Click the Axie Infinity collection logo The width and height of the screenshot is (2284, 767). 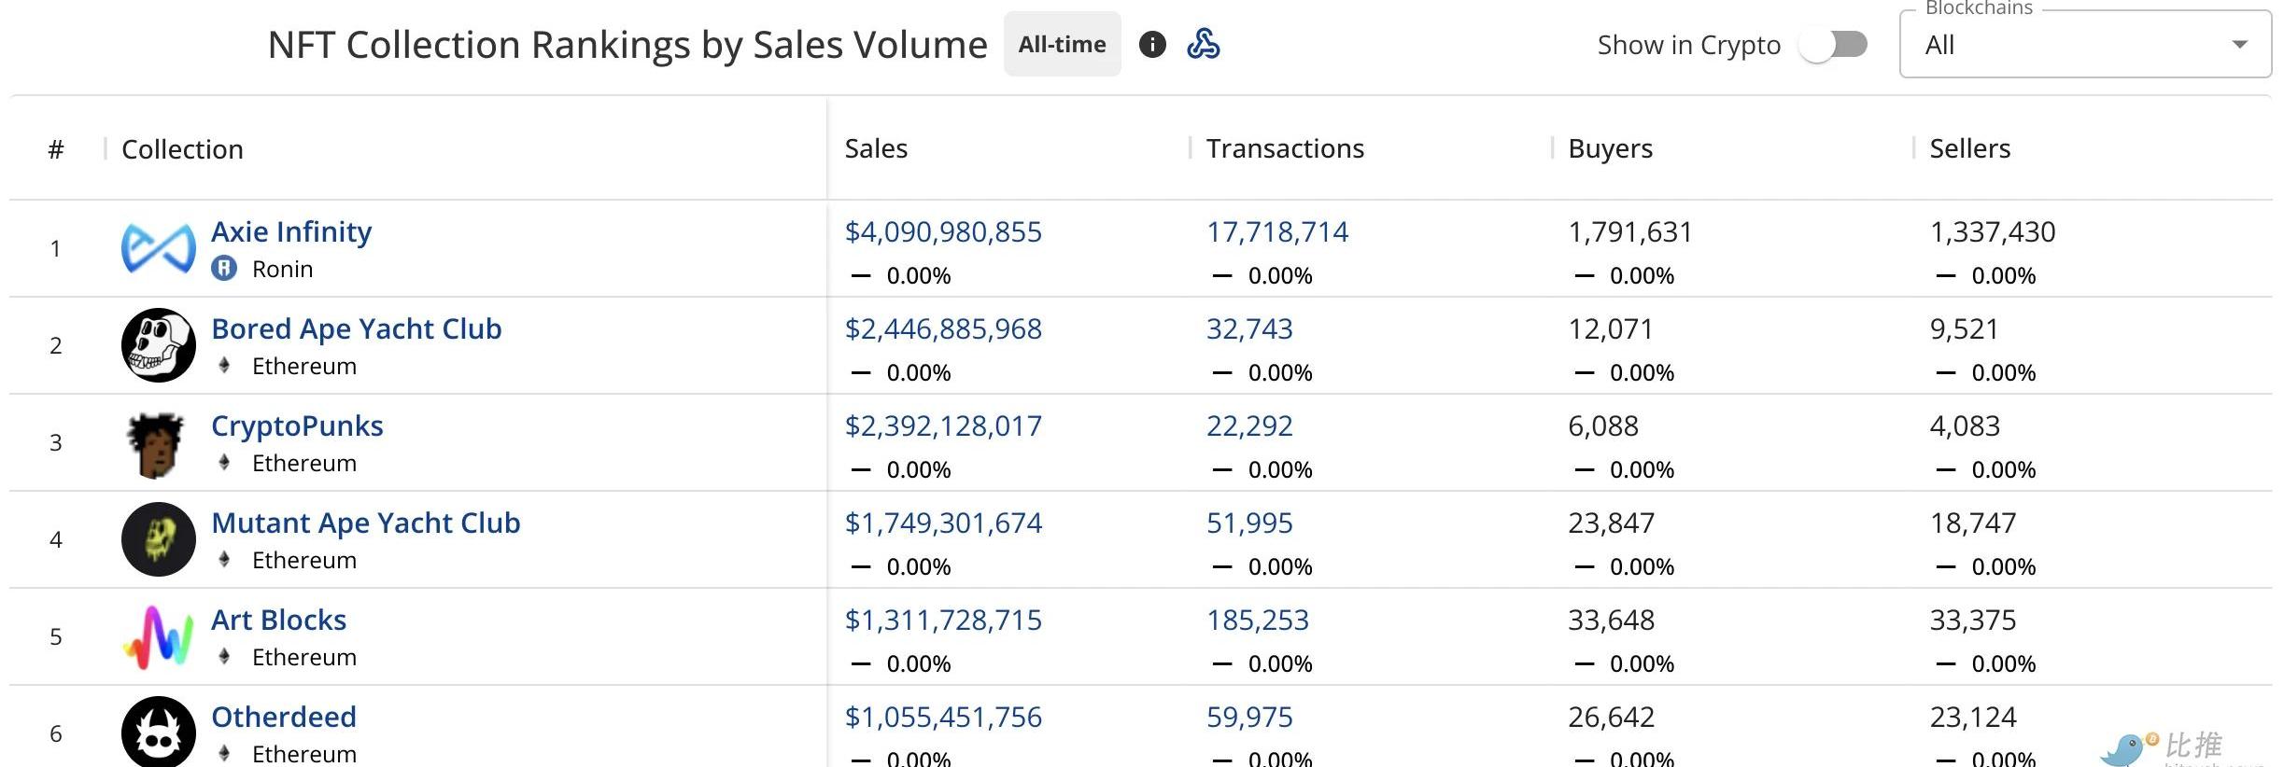158,248
